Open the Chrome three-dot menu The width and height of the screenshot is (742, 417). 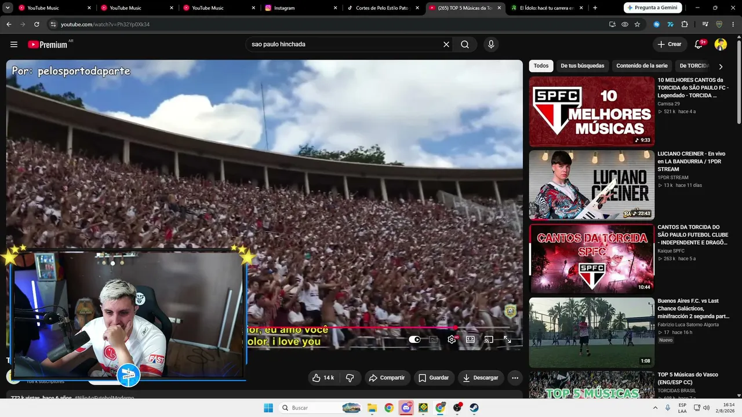[733, 24]
